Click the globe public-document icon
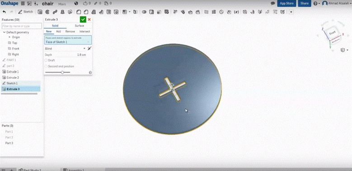The height and width of the screenshot is (171, 352). (x=76, y=3)
